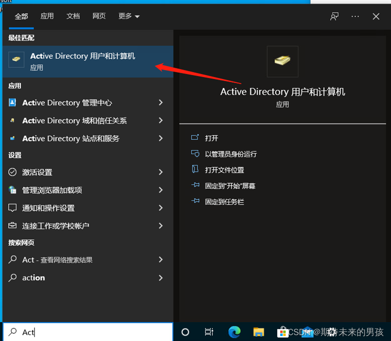391x341 pixels.
Task: Open the 更多 dropdown filter
Action: coord(129,16)
